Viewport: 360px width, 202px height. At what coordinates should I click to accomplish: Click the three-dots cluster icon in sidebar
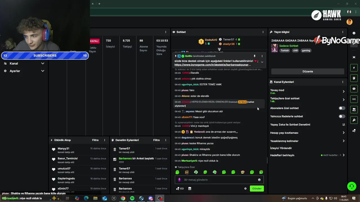pos(354,130)
